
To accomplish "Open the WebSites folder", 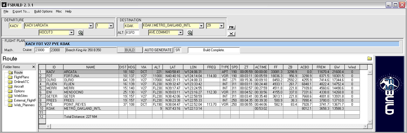I will pos(21,96).
